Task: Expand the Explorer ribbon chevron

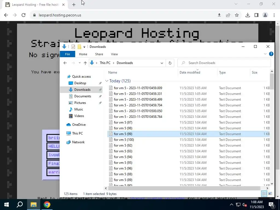Action: click(265, 54)
